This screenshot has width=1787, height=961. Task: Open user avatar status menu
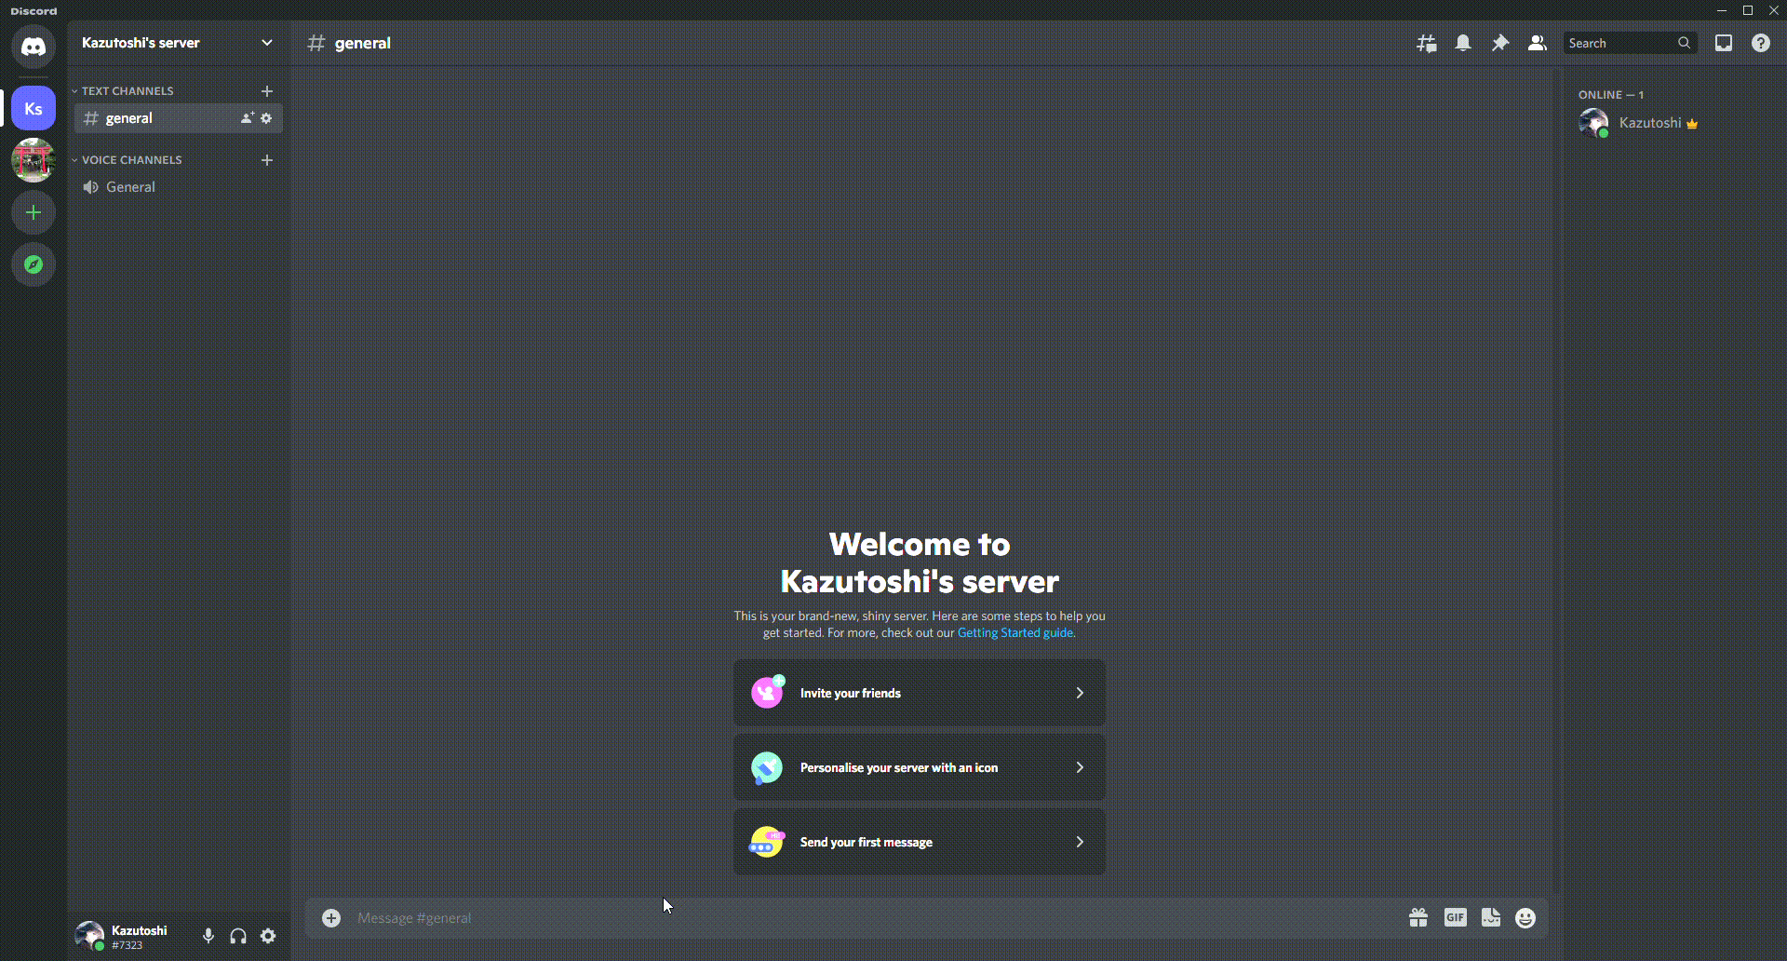[89, 936]
